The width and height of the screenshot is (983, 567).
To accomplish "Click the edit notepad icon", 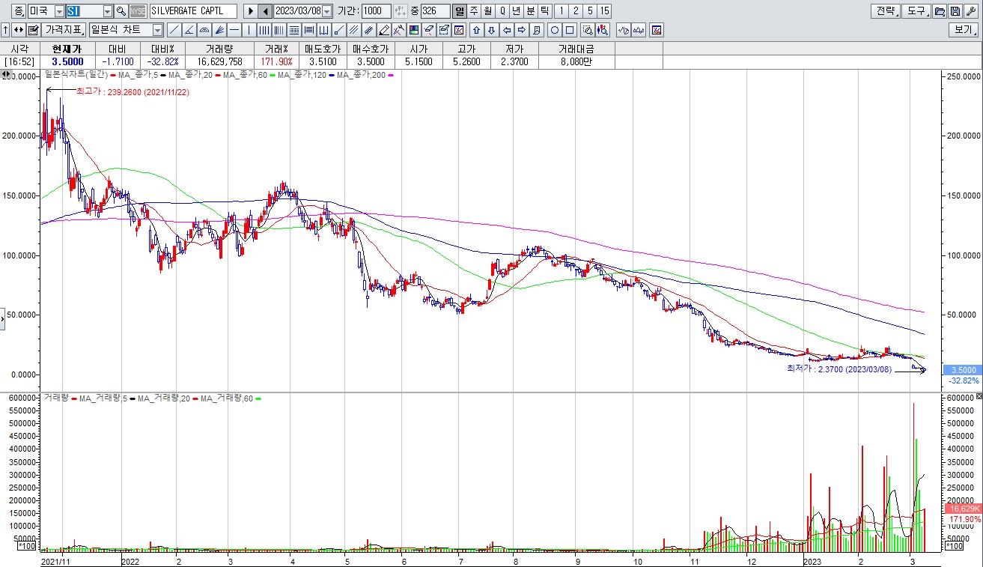I will click(x=33, y=30).
